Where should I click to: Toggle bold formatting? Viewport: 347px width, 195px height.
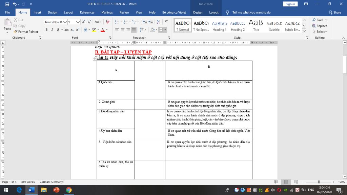pyautogui.click(x=46, y=30)
